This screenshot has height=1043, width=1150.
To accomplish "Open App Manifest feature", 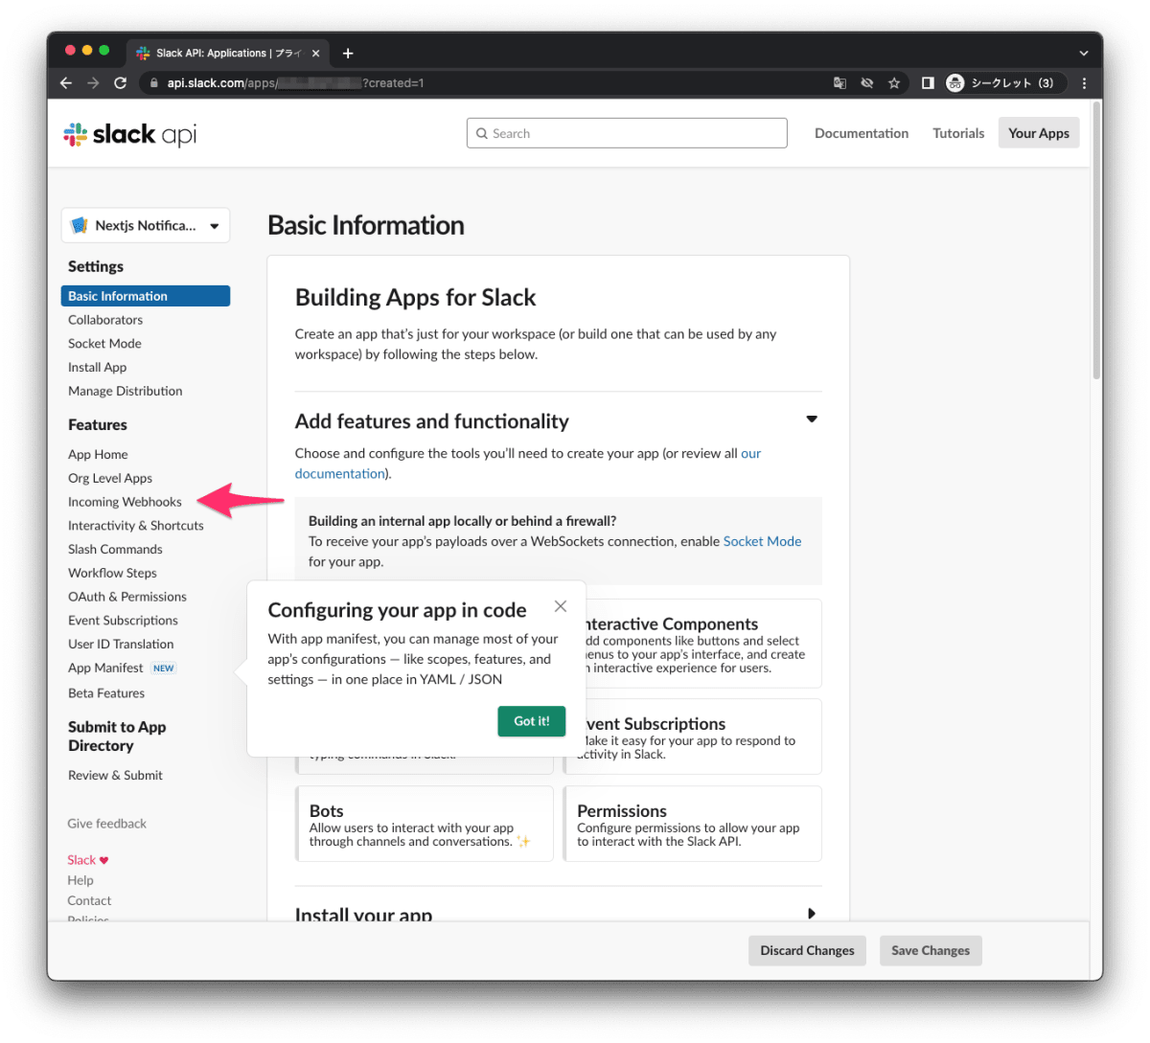I will pos(105,668).
